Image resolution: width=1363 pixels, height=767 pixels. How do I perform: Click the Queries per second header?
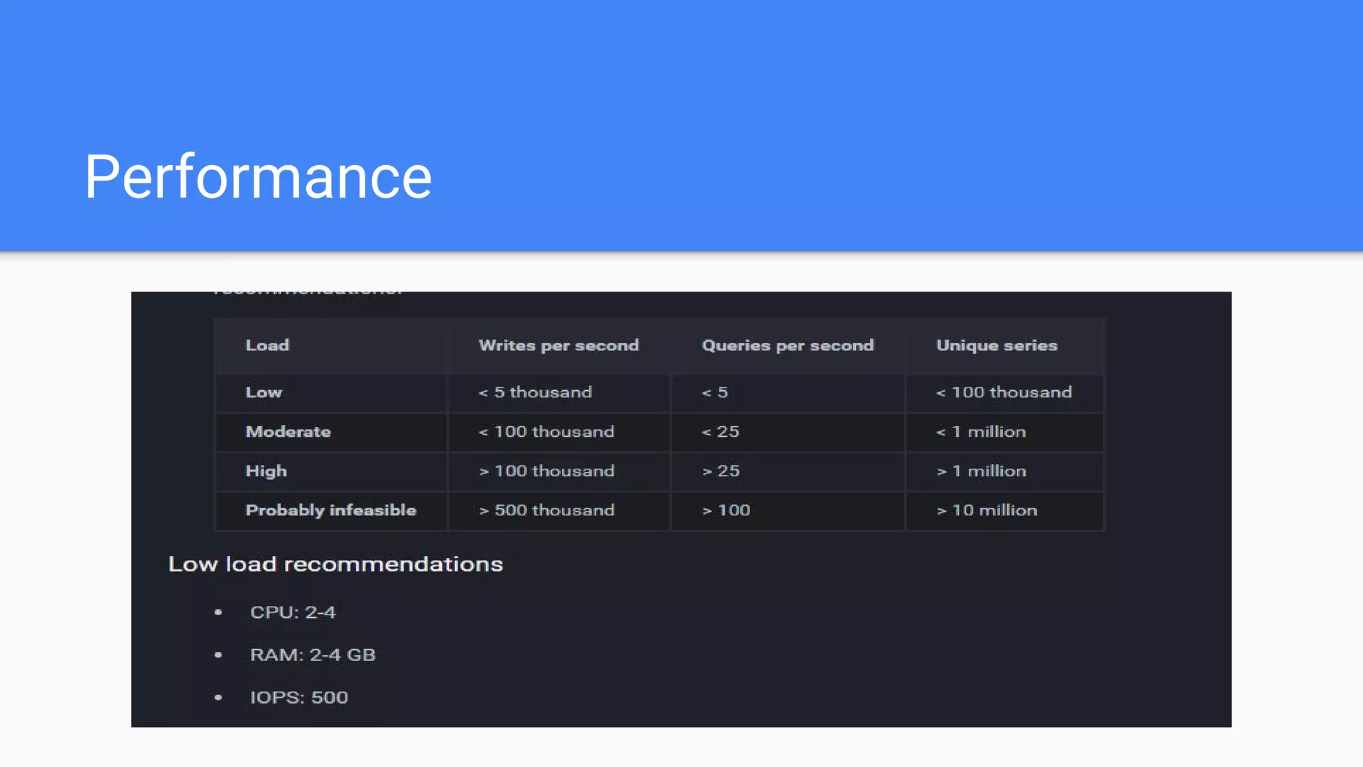tap(787, 346)
